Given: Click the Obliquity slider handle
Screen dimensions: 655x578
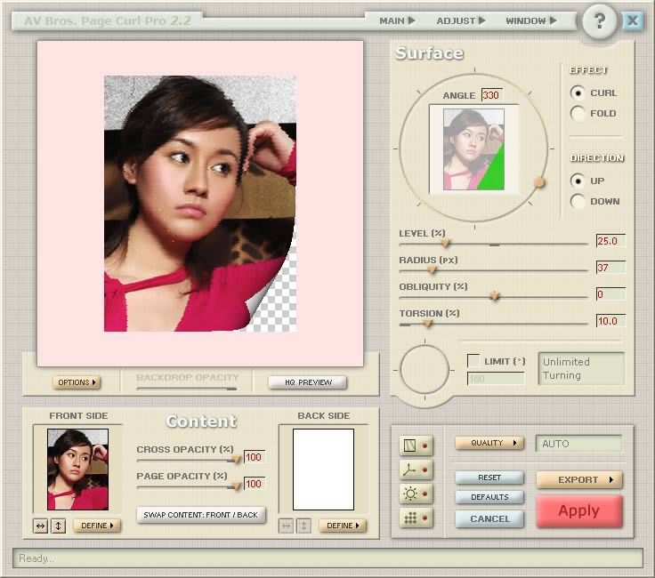Looking at the screenshot, I should (495, 297).
